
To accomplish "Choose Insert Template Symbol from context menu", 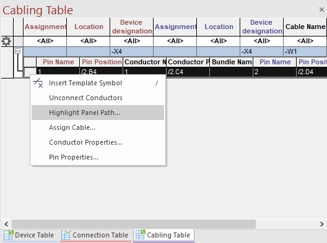I will (98, 83).
